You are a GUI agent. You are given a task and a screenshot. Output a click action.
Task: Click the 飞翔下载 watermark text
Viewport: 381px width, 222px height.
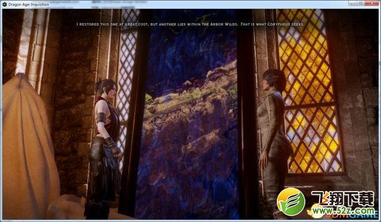pos(343,199)
